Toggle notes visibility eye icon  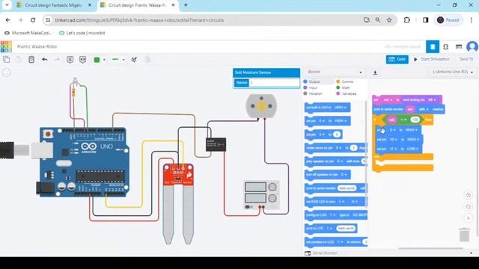pyautogui.click(x=82, y=60)
